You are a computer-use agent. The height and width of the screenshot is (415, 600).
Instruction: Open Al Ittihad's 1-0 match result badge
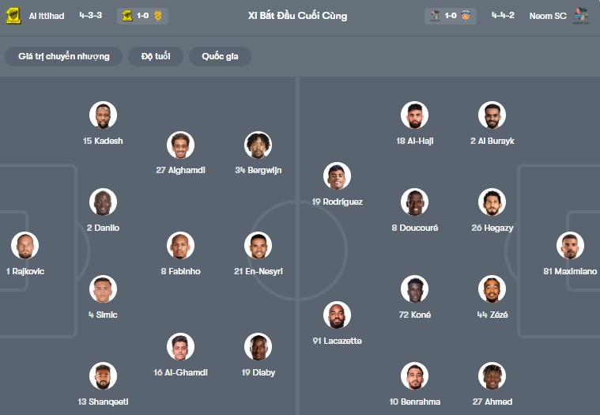point(143,16)
